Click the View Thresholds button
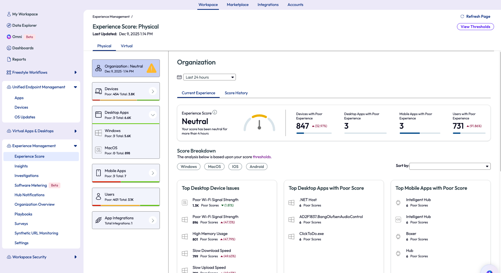 click(475, 27)
